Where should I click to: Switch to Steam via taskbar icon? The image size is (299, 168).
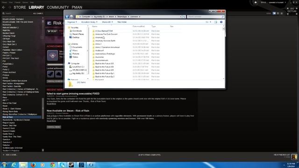71,165
